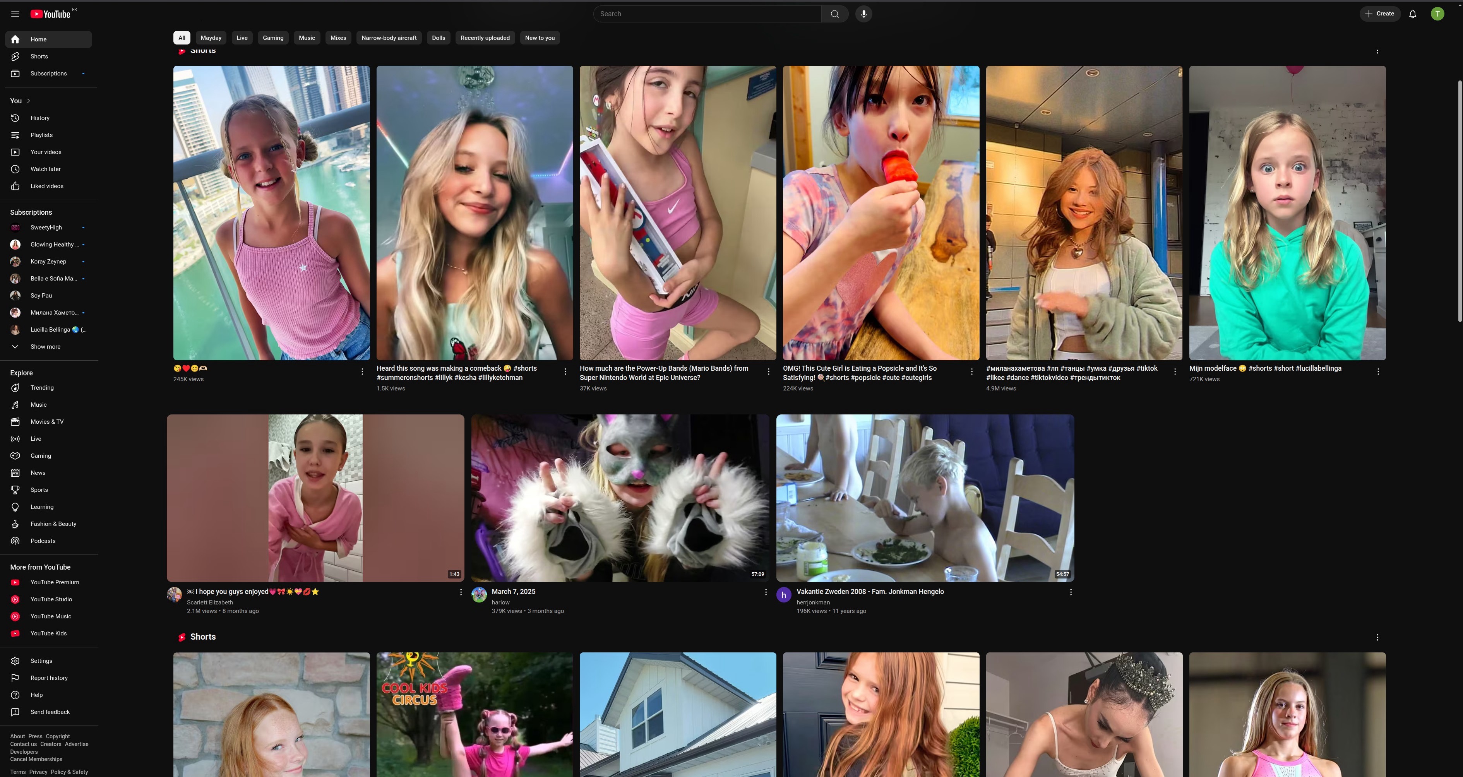1463x777 pixels.
Task: Open Your videos
Action: 48,152
